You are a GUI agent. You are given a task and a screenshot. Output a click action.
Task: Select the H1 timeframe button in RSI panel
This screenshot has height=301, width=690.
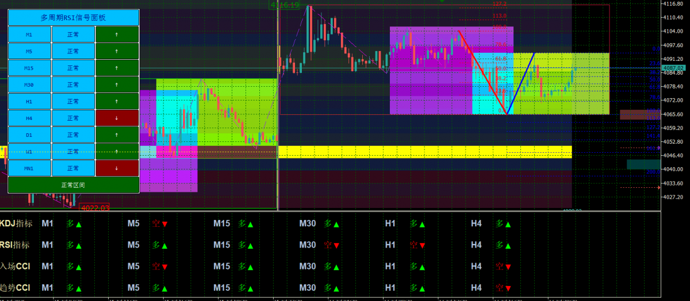coord(29,102)
